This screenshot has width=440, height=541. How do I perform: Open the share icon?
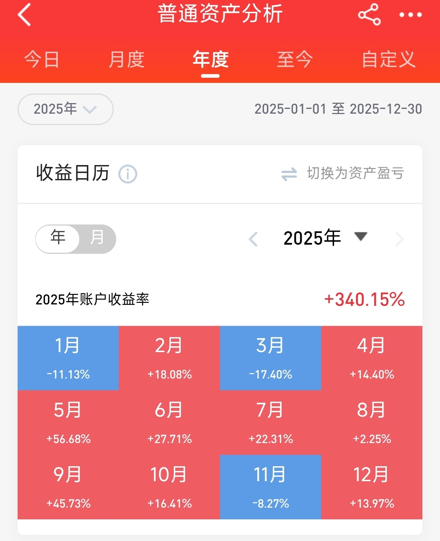(369, 15)
